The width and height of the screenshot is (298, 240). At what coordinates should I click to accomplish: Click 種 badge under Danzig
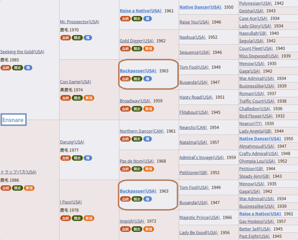(88, 158)
